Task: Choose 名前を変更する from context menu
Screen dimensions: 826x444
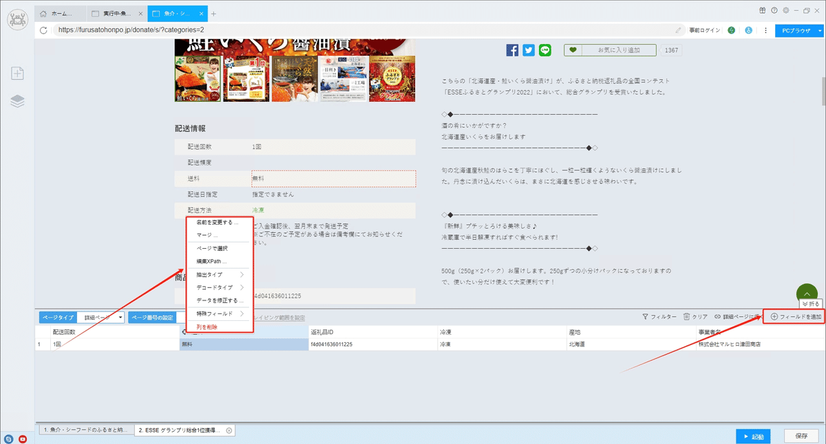Action: (220, 223)
